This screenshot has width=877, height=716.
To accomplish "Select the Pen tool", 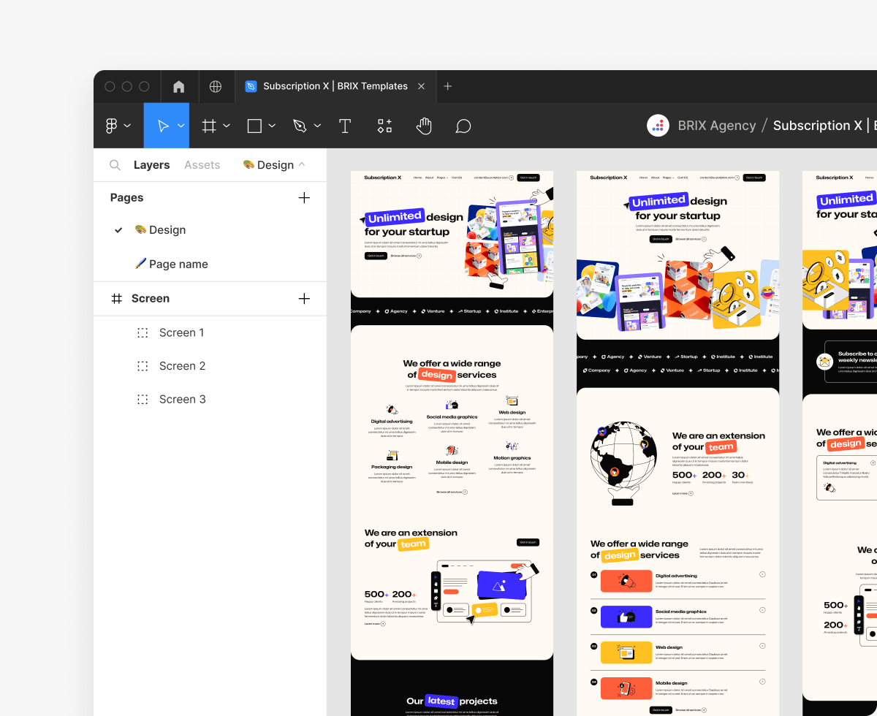I will click(300, 125).
